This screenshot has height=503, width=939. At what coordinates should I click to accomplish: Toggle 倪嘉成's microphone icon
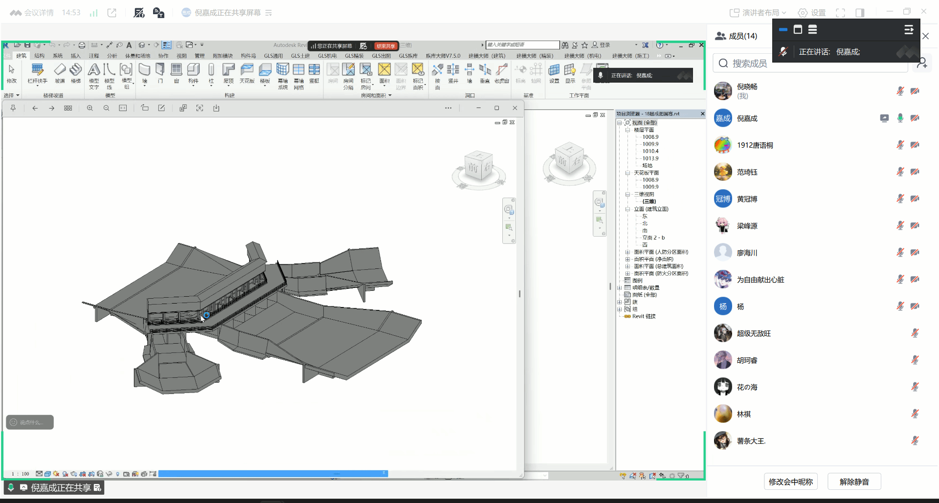[x=900, y=118]
